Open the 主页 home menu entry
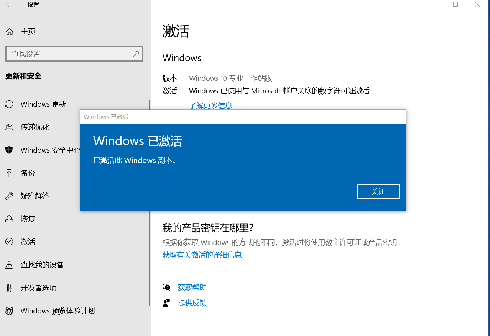The height and width of the screenshot is (336, 490). point(28,31)
